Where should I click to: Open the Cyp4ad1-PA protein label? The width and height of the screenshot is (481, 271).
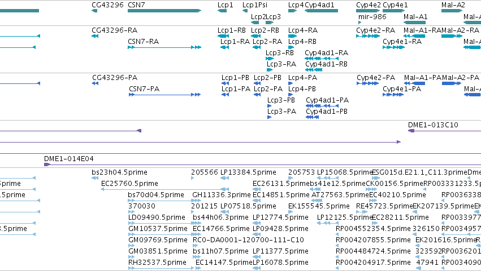pos(327,100)
